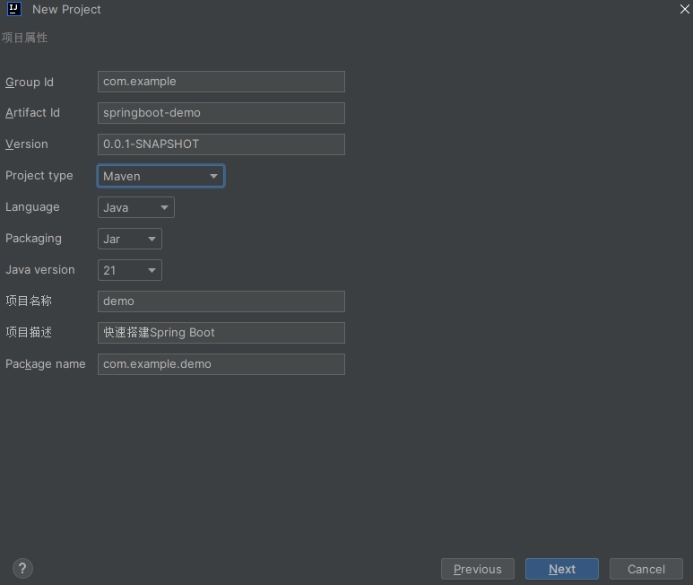Screen dimensions: 693x585
Task: Click the 项目描述 label
Action: 29,333
